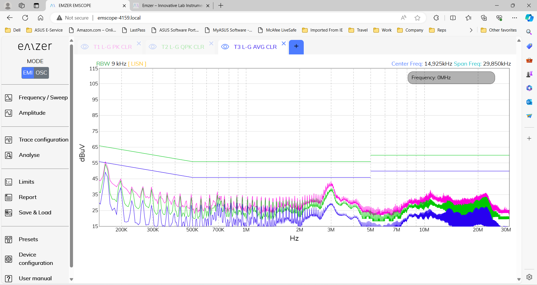Open the Report icon

(x=9, y=197)
